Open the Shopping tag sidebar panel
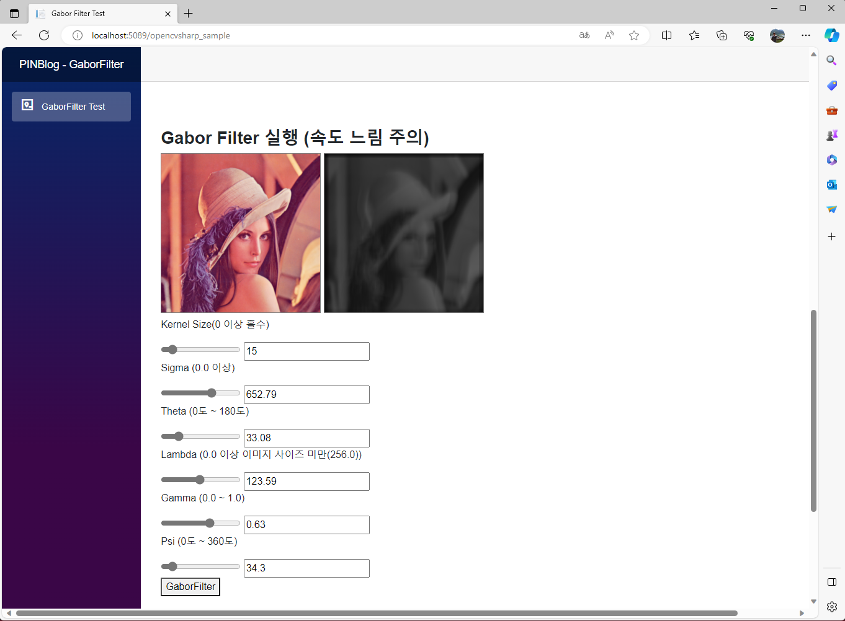Viewport: 845px width, 621px height. coord(831,85)
